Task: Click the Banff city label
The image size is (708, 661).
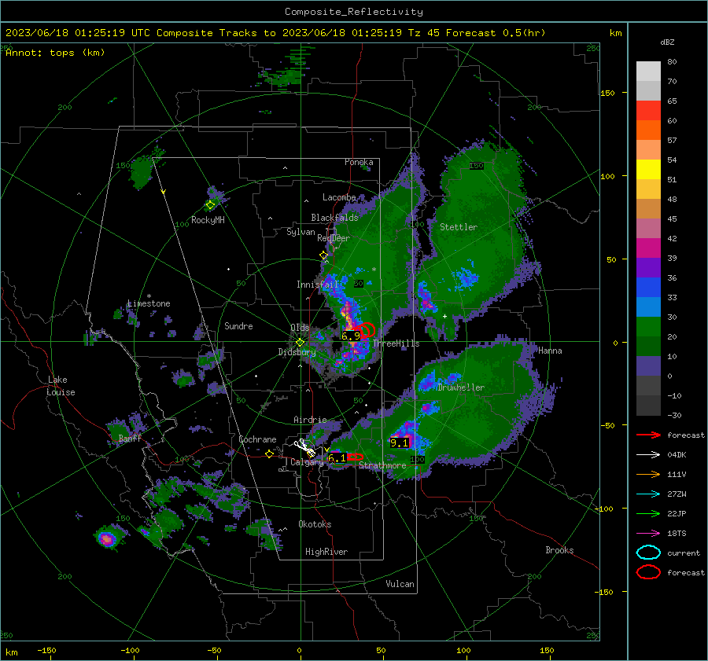Action: click(x=130, y=439)
